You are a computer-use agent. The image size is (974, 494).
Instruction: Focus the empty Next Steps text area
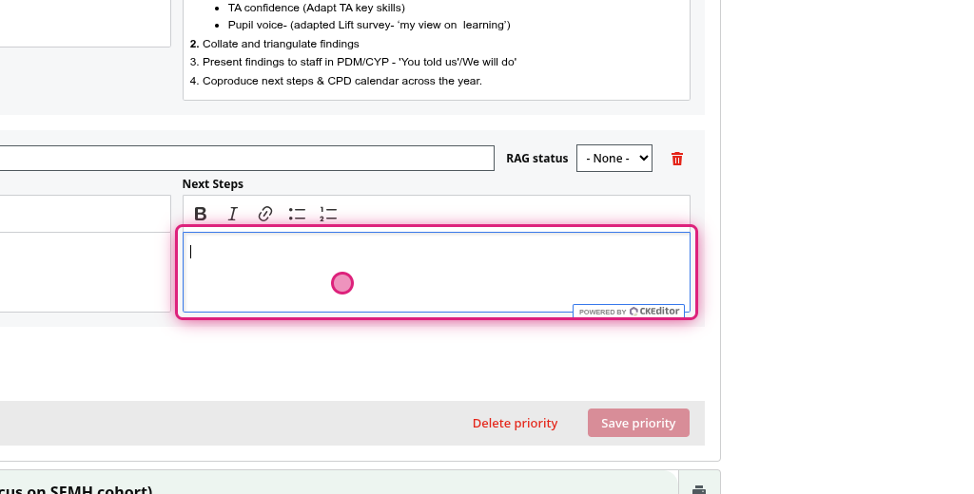437,272
